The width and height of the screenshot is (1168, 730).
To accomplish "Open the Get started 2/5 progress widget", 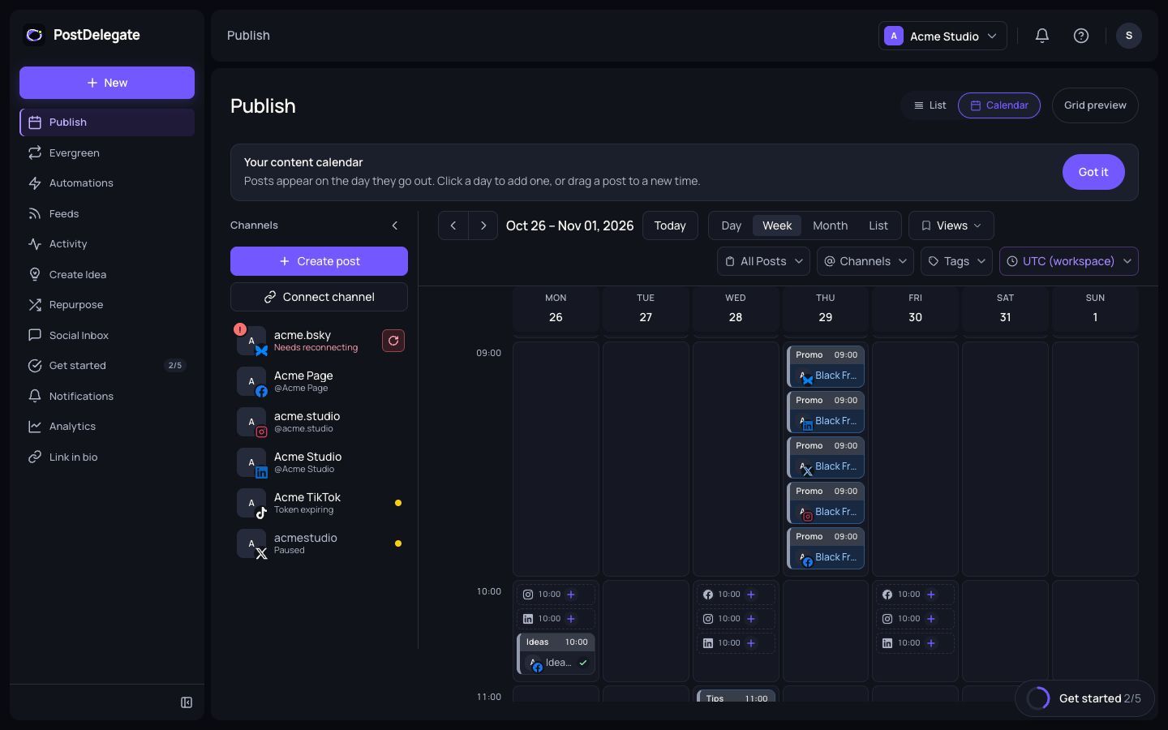I will coord(1084,698).
